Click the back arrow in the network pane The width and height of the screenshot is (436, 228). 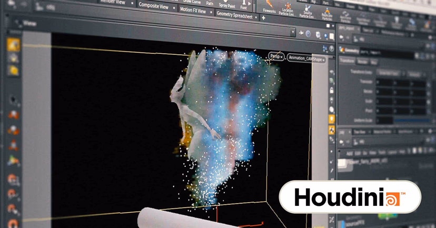coord(342,142)
